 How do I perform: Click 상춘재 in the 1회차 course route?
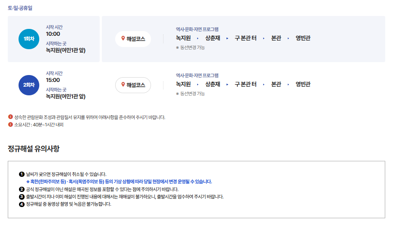tap(213, 38)
